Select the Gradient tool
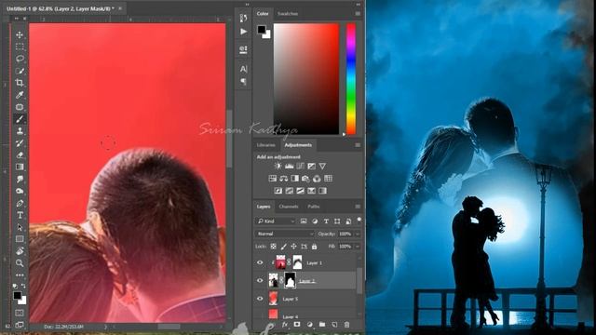The height and width of the screenshot is (335, 596). point(20,167)
